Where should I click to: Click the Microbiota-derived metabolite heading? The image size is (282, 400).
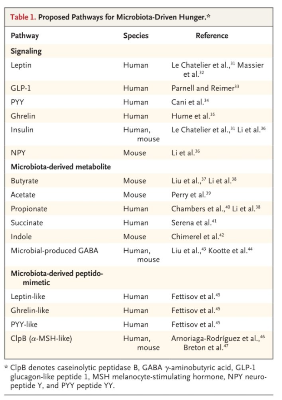coord(61,167)
